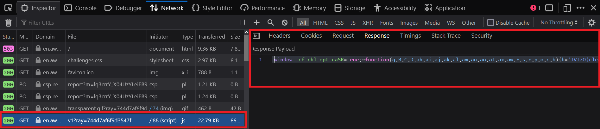
Task: Open iframe selector dock dropdown
Action: click(549, 8)
